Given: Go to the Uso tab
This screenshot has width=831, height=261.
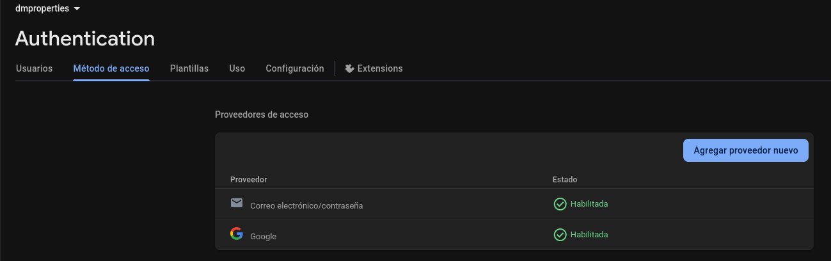Looking at the screenshot, I should (237, 68).
